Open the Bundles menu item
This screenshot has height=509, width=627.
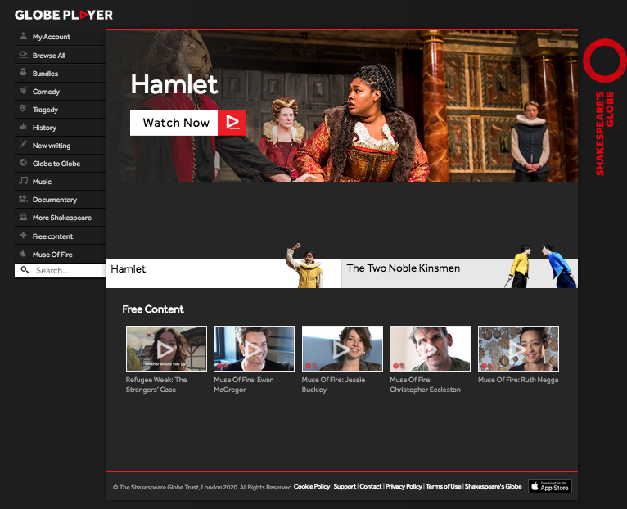click(61, 73)
